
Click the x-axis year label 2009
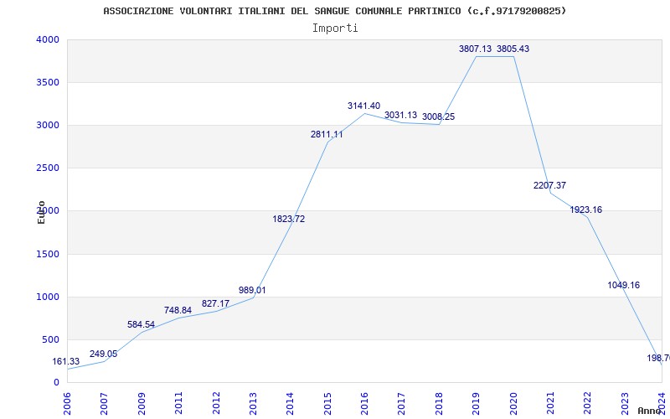pyautogui.click(x=142, y=403)
